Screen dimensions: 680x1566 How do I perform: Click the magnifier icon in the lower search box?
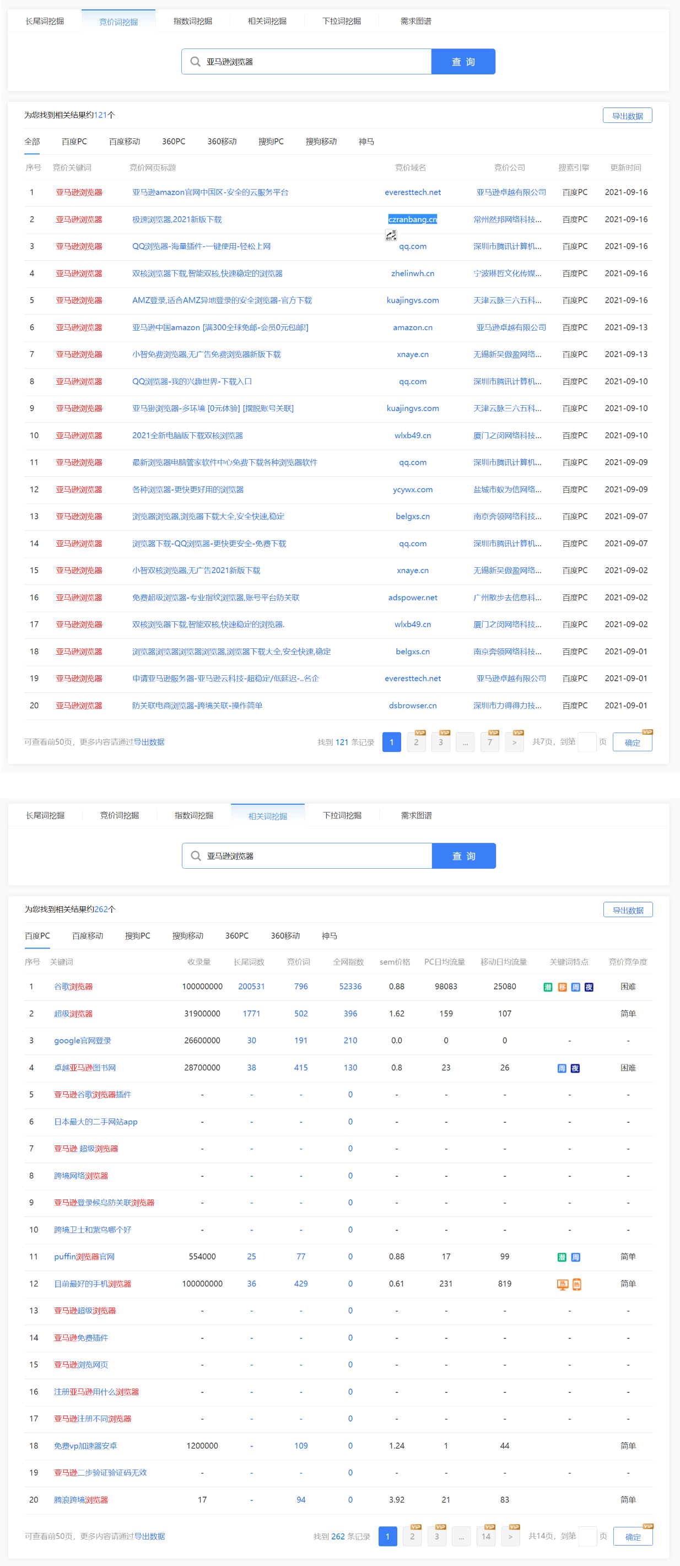[196, 855]
